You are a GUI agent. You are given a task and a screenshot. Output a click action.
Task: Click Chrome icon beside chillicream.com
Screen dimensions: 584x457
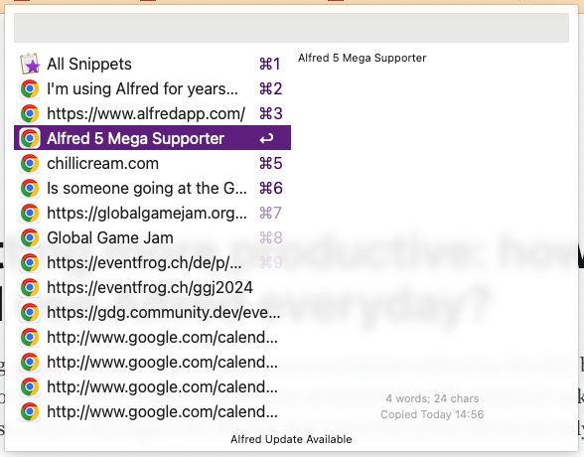click(x=30, y=163)
